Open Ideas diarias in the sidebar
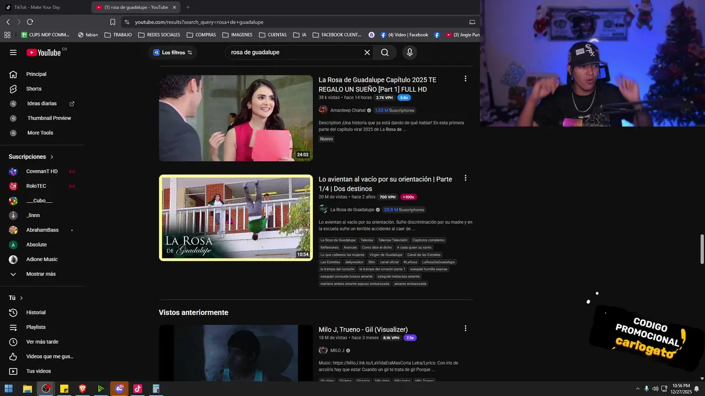The image size is (705, 396). coord(42,103)
